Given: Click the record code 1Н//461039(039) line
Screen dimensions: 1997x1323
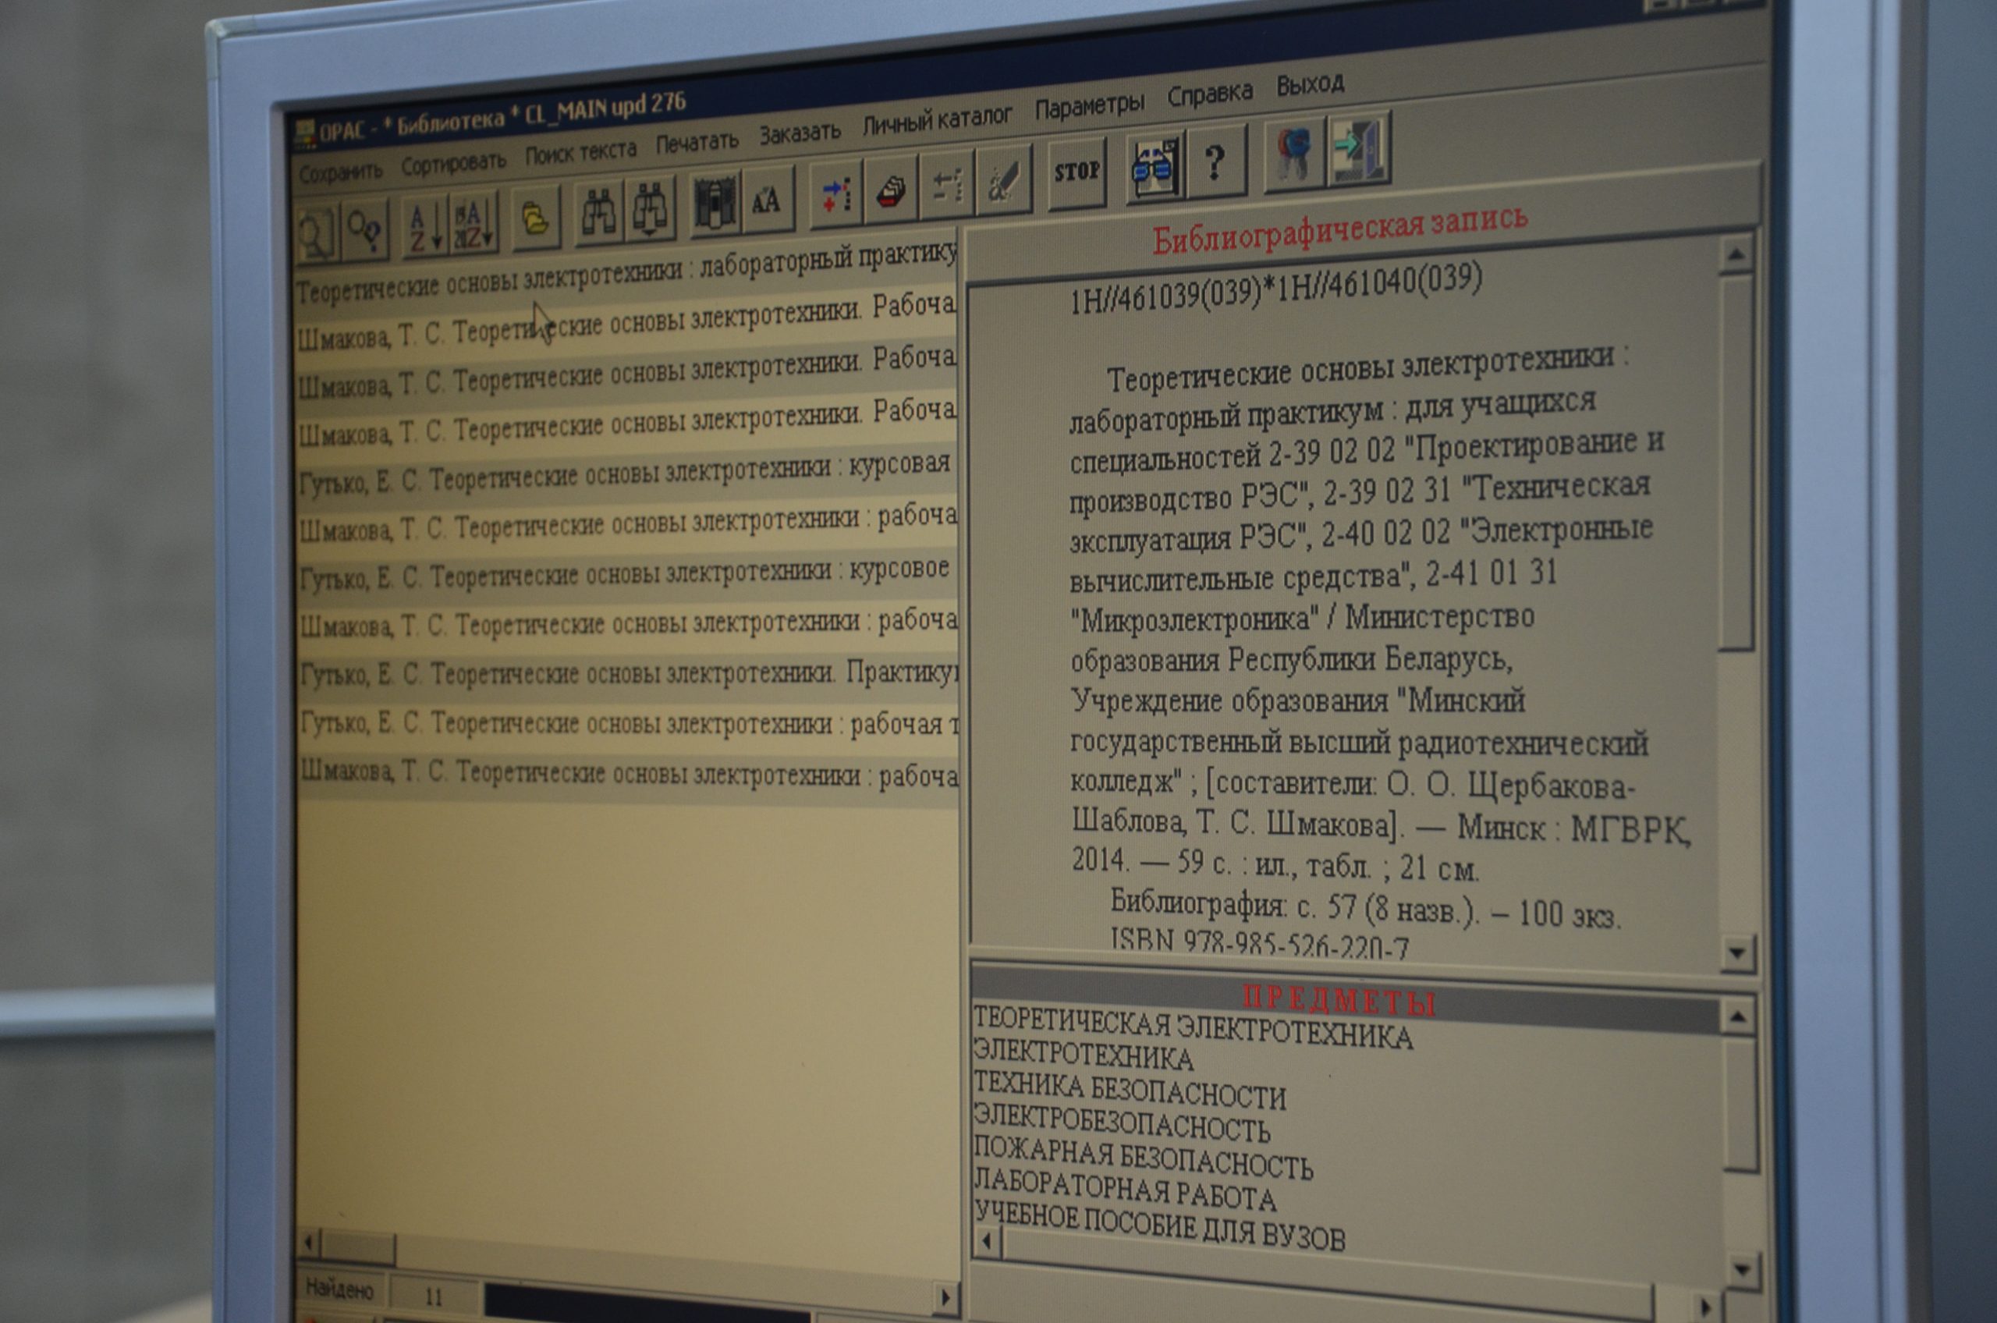Looking at the screenshot, I should point(1275,289).
